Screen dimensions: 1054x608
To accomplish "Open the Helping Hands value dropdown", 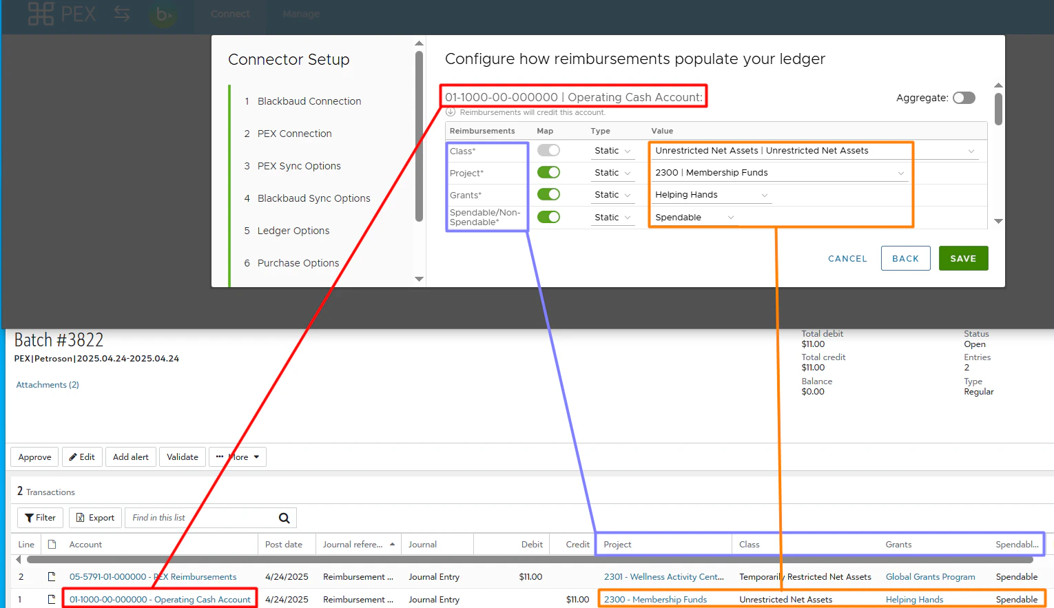I will tap(712, 195).
